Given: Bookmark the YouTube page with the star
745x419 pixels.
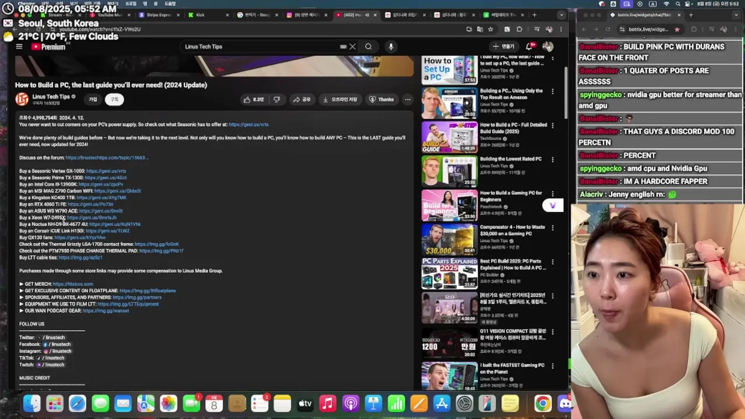Looking at the screenshot, I should point(491,29).
